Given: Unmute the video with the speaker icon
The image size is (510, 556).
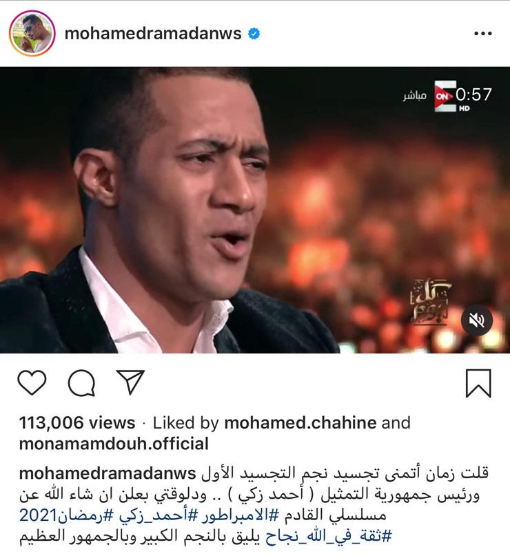Looking at the screenshot, I should (477, 320).
